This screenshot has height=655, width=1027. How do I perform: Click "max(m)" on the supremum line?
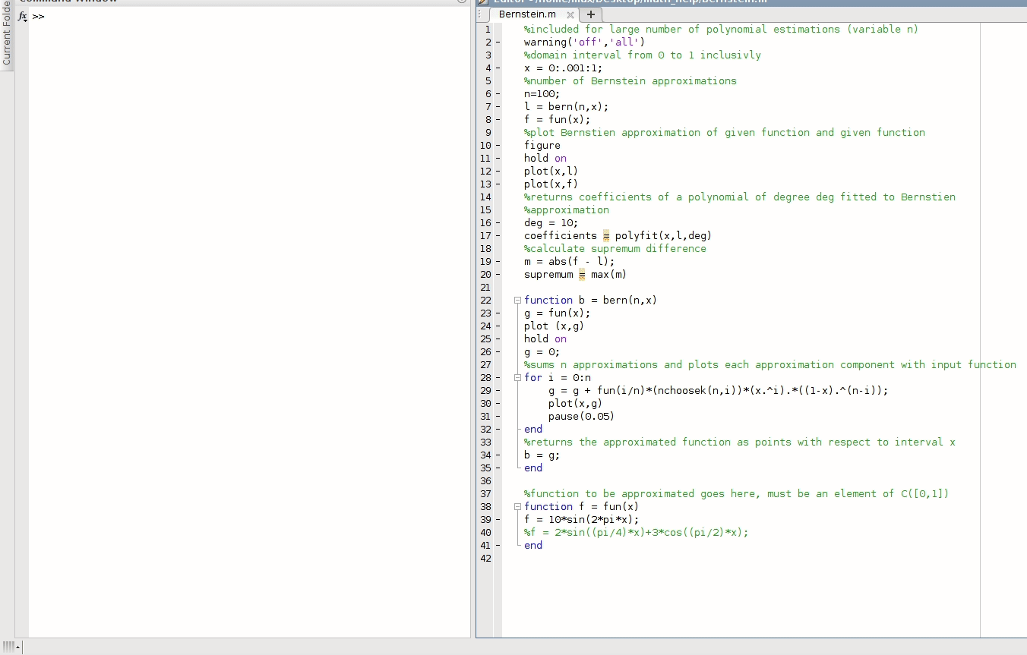click(x=608, y=274)
